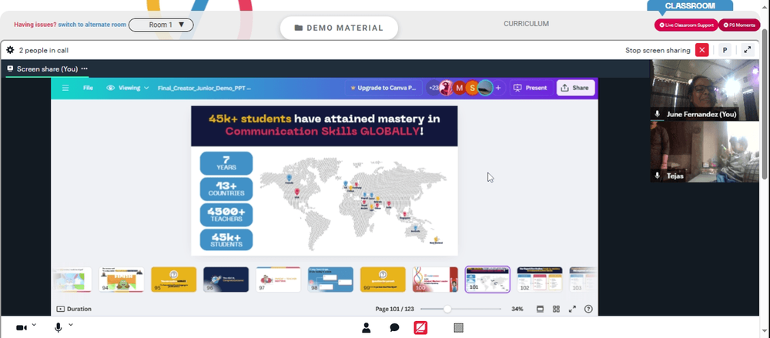Click the Share button in Canva

tap(575, 88)
